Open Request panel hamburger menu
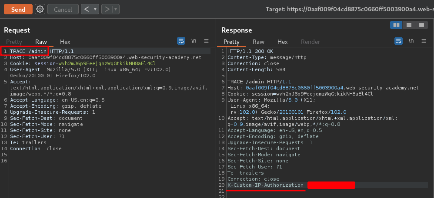The height and width of the screenshot is (198, 434). 206,41
